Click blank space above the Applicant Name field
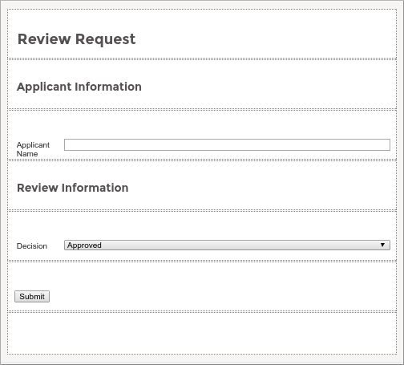Viewport: 404px width, 365px height. pyautogui.click(x=202, y=124)
